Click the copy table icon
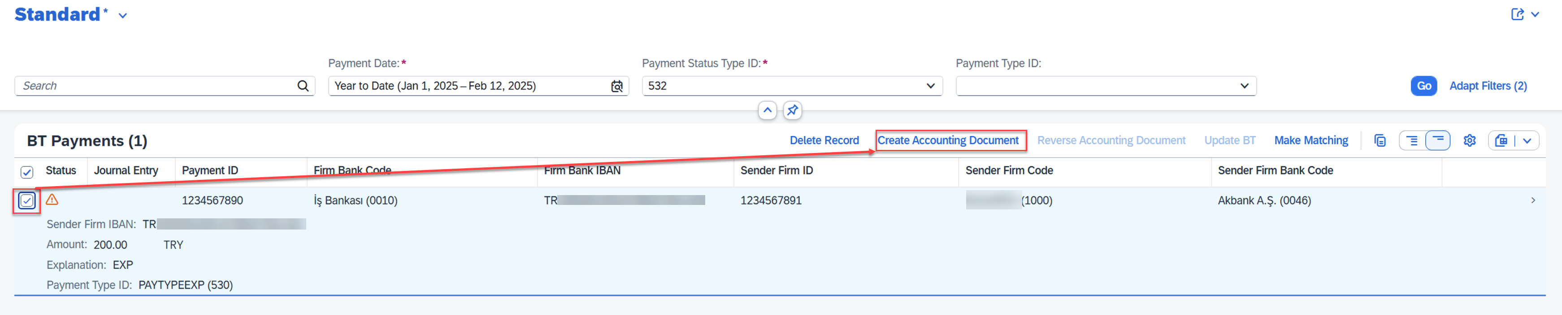Screen dimensions: 1562x315 click(1380, 141)
